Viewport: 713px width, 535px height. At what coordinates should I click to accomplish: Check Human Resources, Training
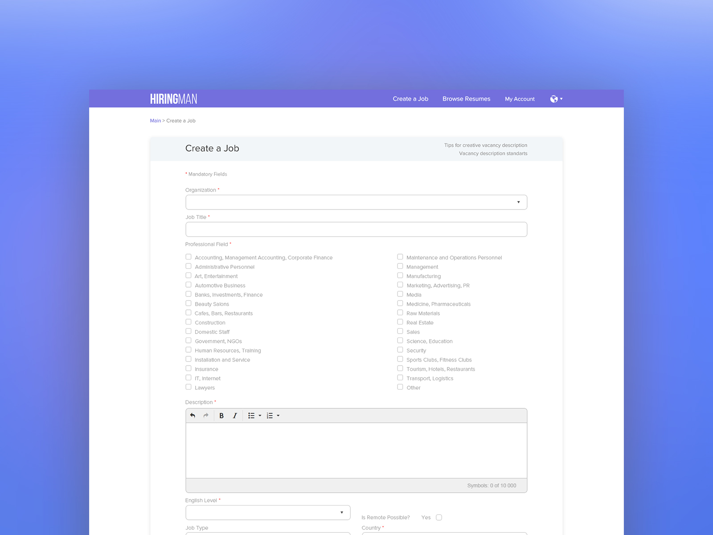[x=188, y=350]
